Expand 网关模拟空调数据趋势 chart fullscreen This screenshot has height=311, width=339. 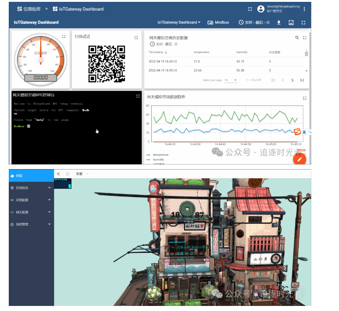coord(304,98)
